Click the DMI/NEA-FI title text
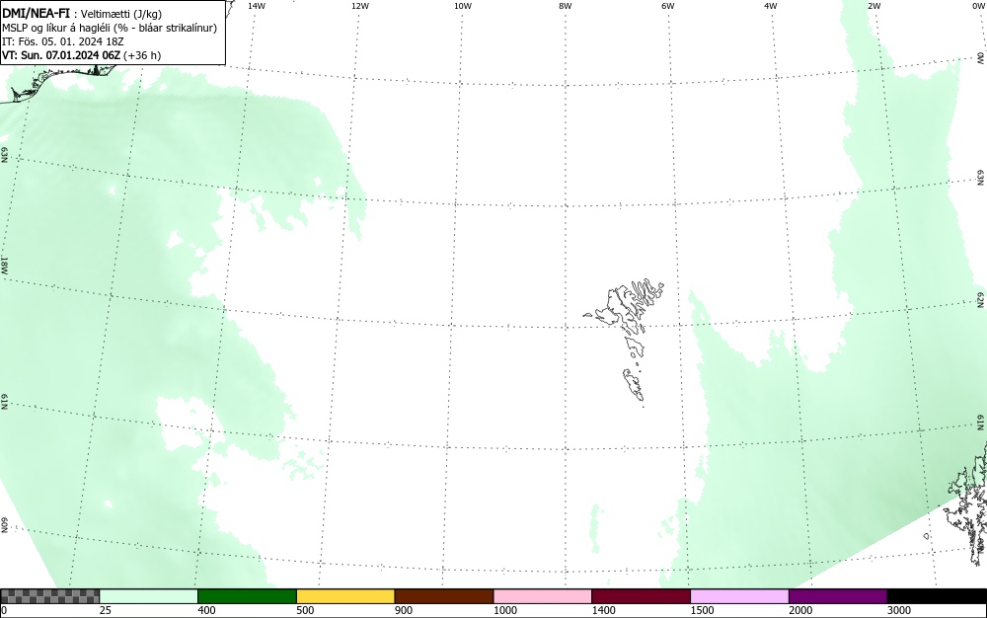 point(36,13)
